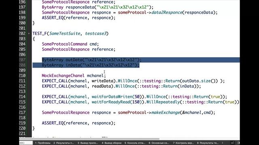Click 'testcase3' in the TEST_F declaration

(x=96, y=33)
